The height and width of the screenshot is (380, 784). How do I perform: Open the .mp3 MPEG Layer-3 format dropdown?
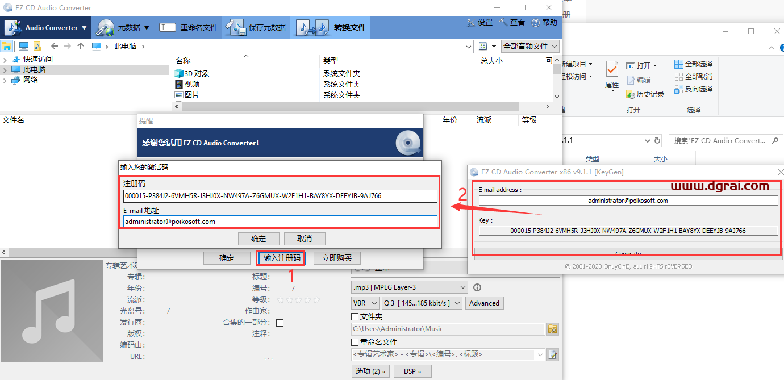(x=410, y=287)
